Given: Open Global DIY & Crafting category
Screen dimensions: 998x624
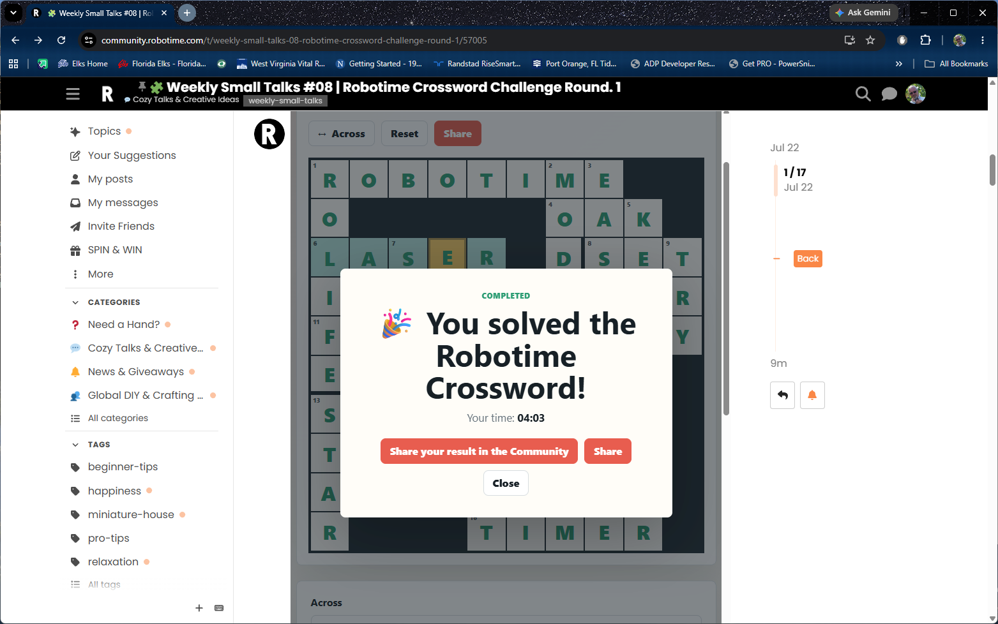Looking at the screenshot, I should 146,396.
